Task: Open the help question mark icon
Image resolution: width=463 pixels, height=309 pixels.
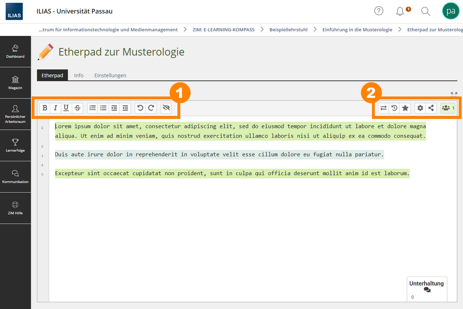Action: 379,11
